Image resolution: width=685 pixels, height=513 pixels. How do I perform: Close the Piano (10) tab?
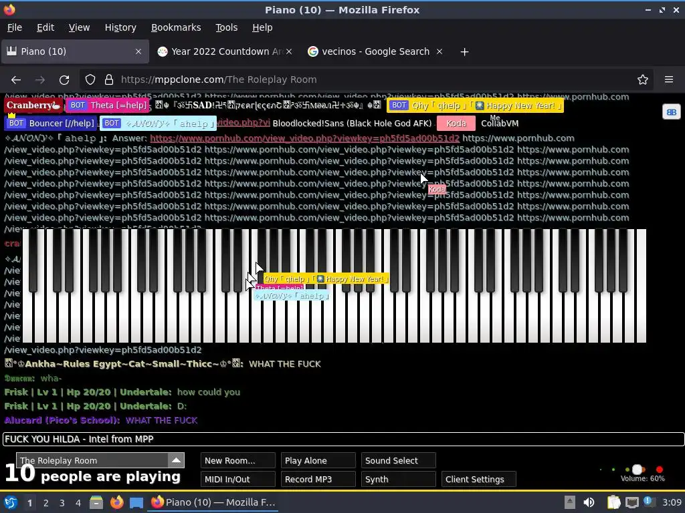coord(138,51)
